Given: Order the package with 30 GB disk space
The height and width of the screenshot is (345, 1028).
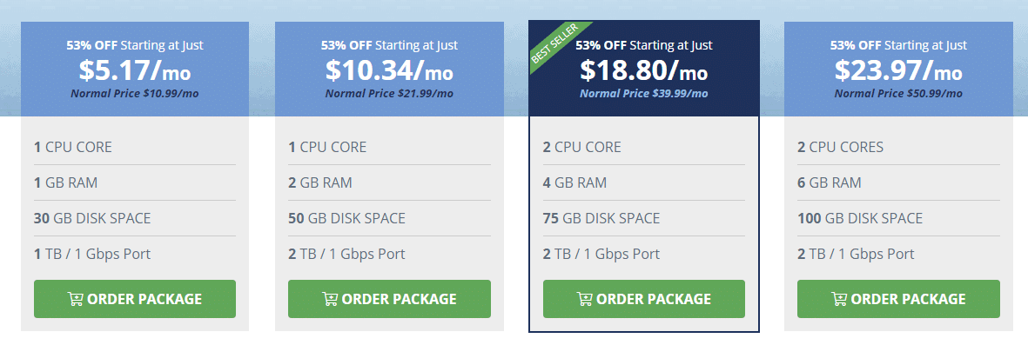Looking at the screenshot, I should pyautogui.click(x=135, y=299).
